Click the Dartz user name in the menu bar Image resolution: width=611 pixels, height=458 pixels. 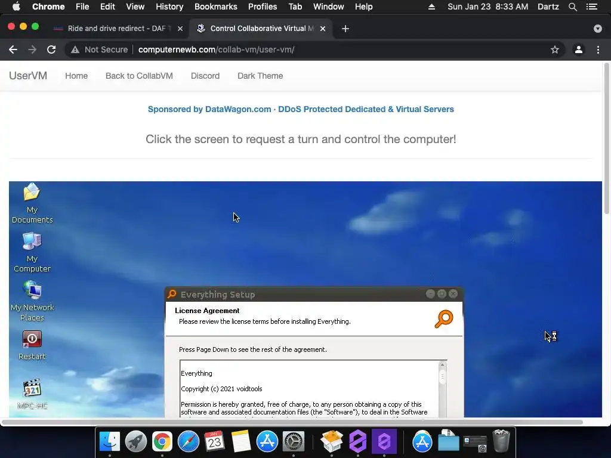click(548, 7)
